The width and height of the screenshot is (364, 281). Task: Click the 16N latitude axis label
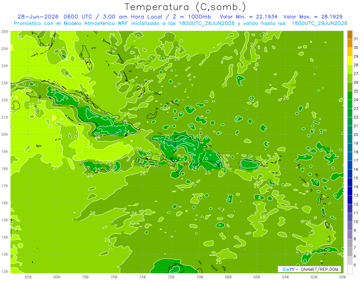click(x=4, y=203)
